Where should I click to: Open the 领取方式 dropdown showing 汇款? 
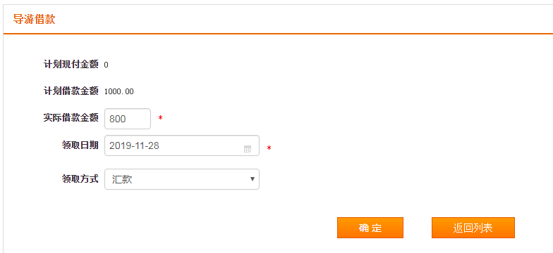[182, 179]
